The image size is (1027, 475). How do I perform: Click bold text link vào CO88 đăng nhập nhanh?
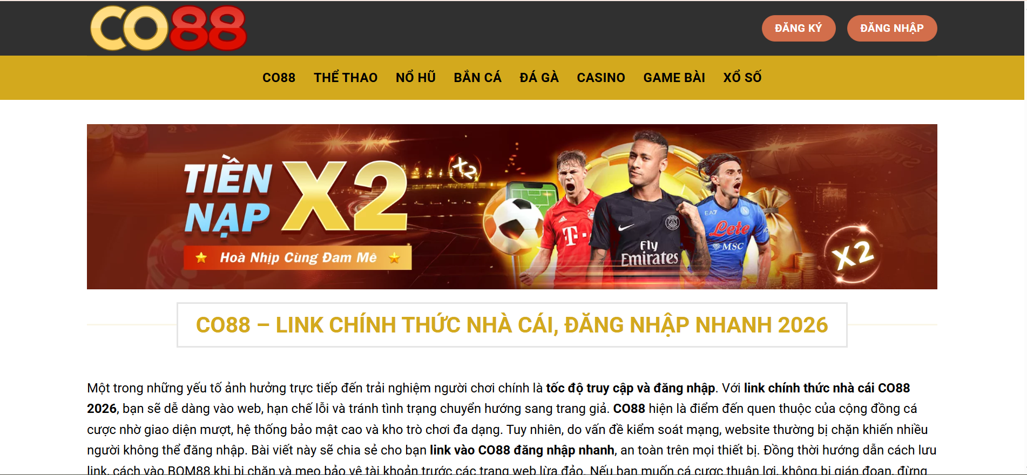coord(522,450)
